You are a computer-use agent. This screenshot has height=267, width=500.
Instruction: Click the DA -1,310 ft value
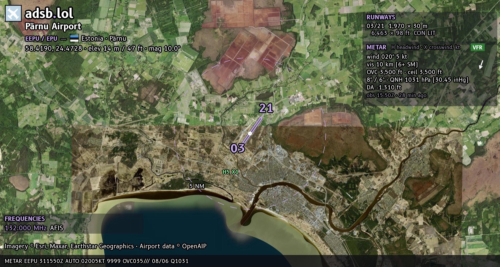tap(384, 87)
